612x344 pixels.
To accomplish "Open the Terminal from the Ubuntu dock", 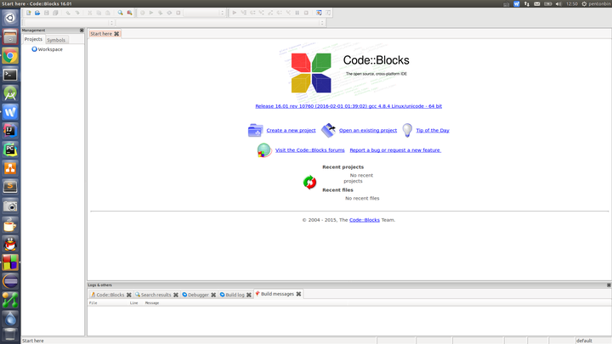I will pyautogui.click(x=10, y=75).
